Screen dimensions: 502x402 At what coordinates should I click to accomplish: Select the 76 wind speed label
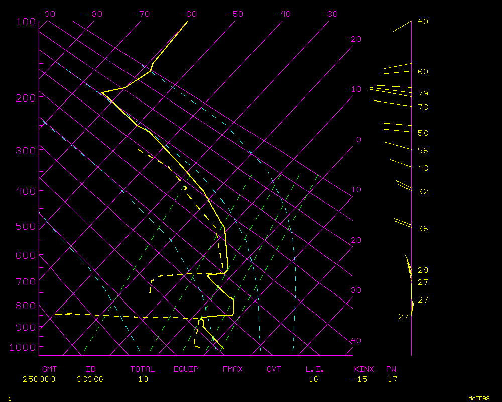[423, 107]
